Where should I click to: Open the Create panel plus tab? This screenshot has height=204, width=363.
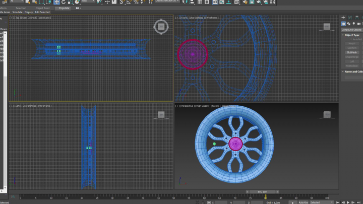pos(343,18)
